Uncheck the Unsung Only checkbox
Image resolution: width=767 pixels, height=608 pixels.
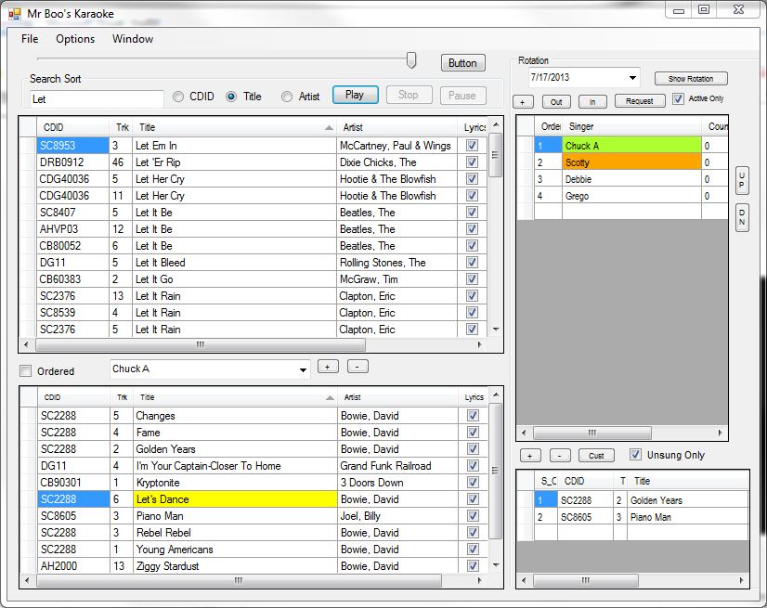click(x=635, y=455)
